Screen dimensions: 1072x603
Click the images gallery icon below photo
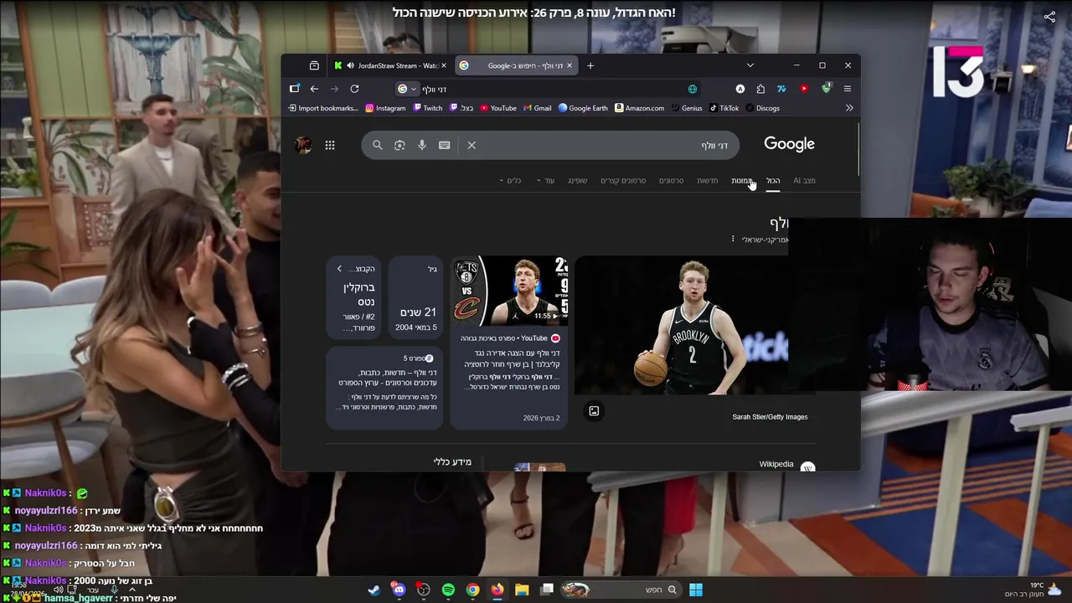point(594,410)
